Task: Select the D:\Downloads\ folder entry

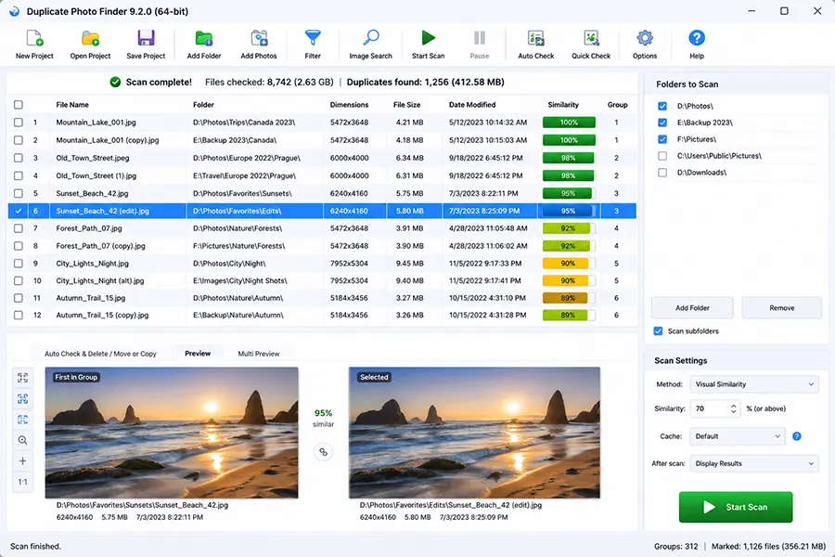Action: pos(701,173)
